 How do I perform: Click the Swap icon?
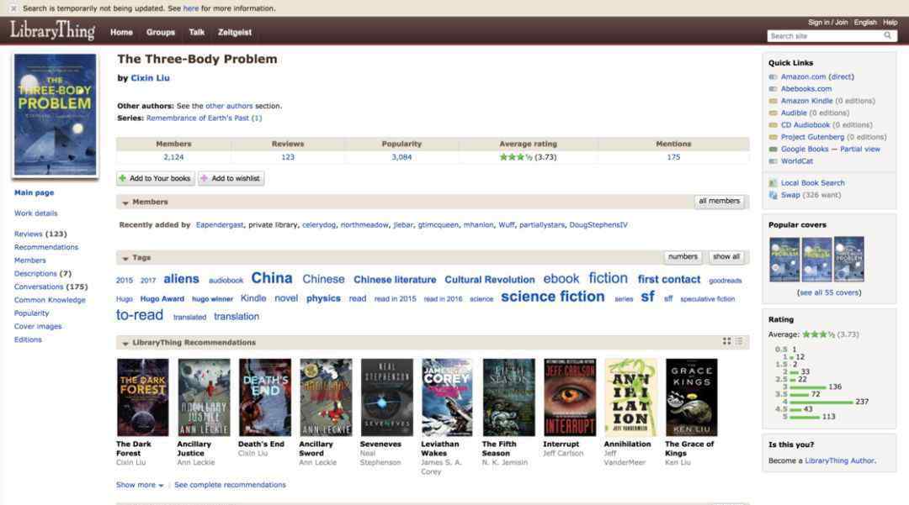tap(773, 195)
